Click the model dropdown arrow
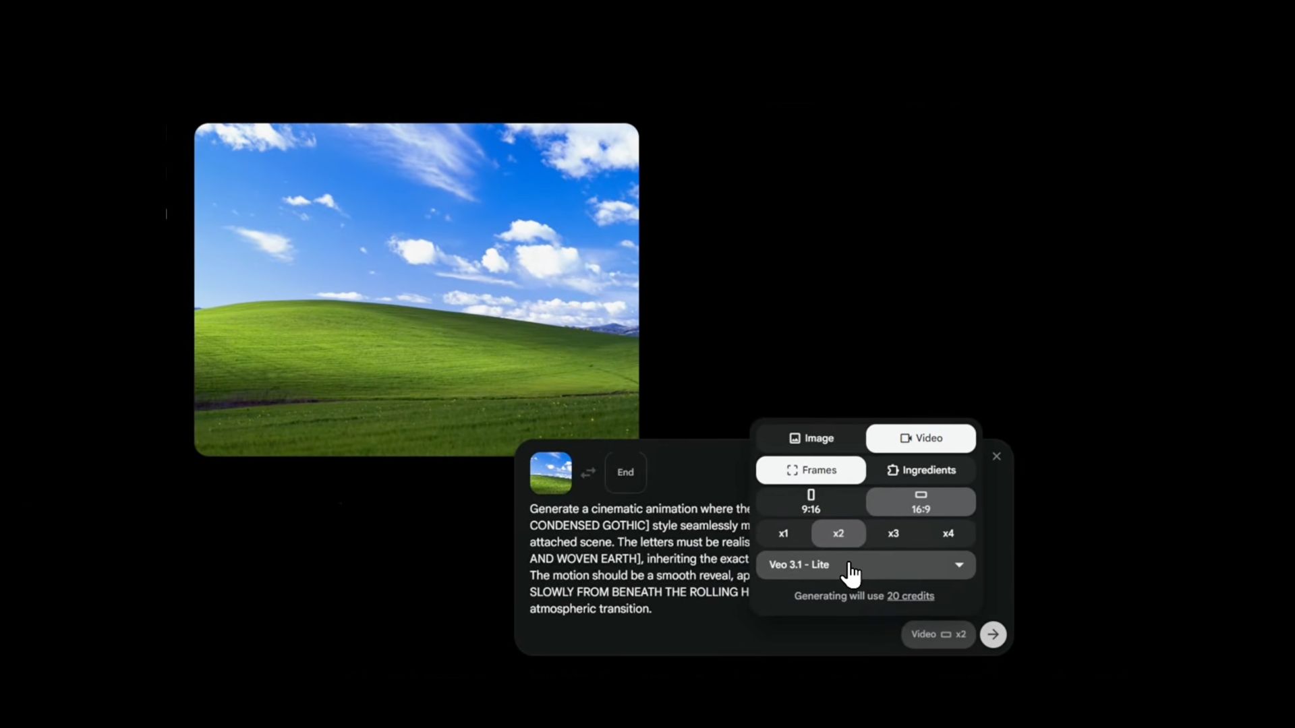The image size is (1295, 728). (958, 565)
